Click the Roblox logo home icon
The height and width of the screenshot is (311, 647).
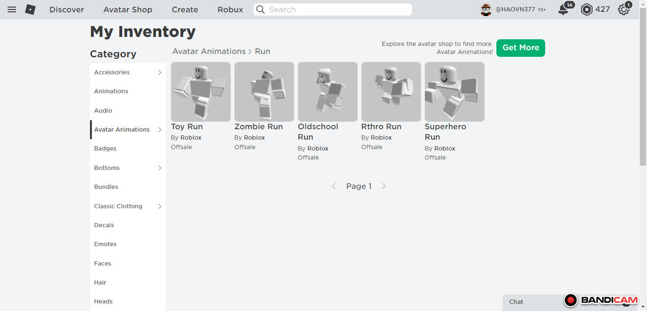pyautogui.click(x=30, y=9)
